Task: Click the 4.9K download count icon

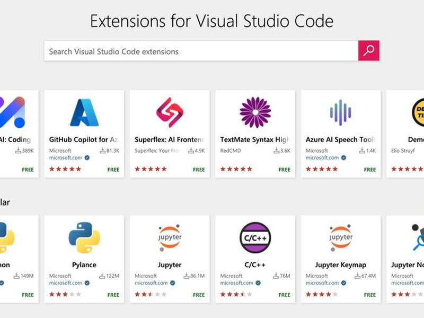Action: point(191,151)
